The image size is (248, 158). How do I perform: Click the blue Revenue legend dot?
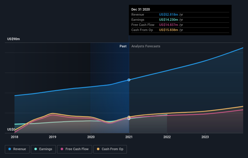pyautogui.click(x=10, y=149)
